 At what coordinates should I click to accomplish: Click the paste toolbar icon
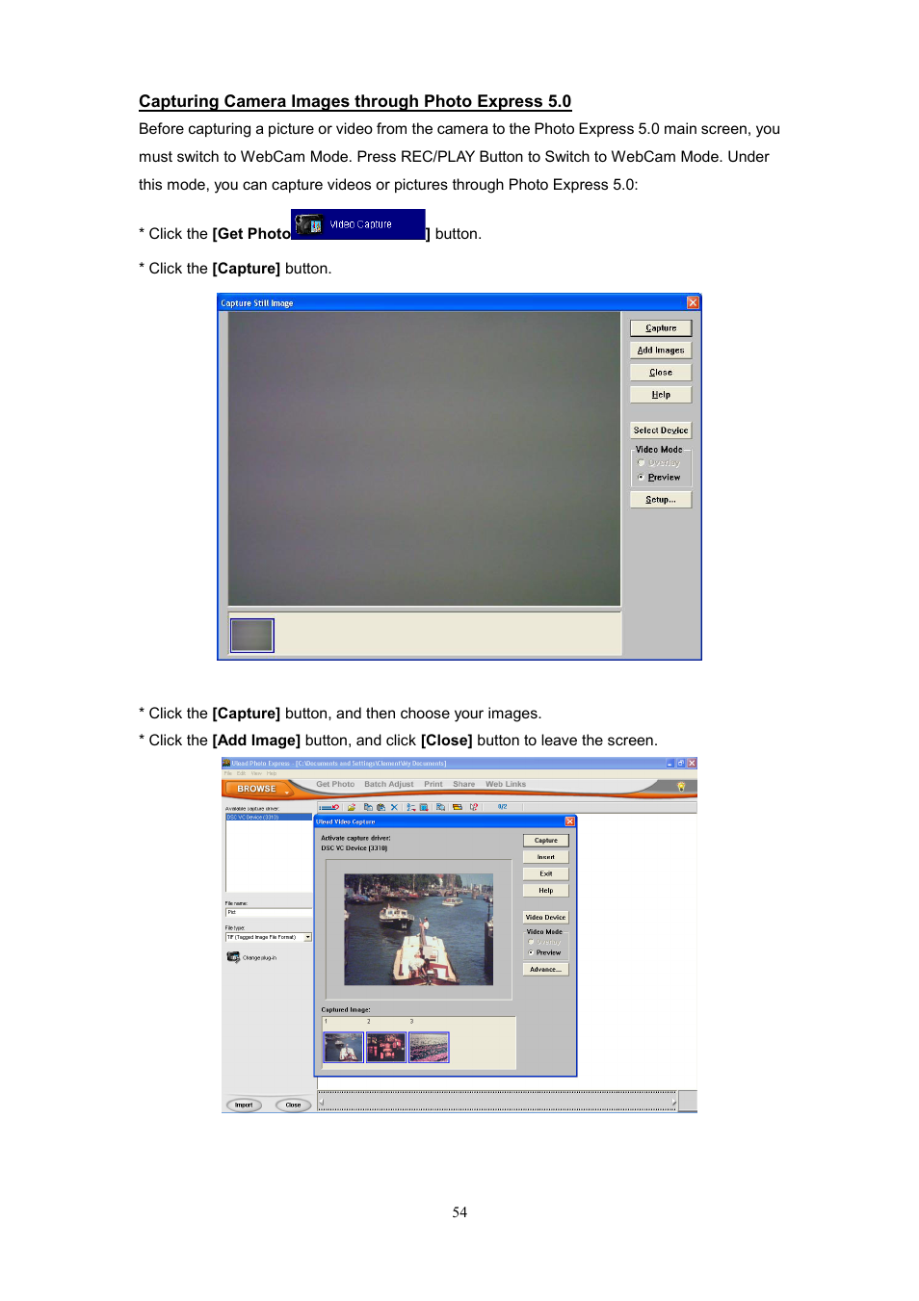pos(381,807)
